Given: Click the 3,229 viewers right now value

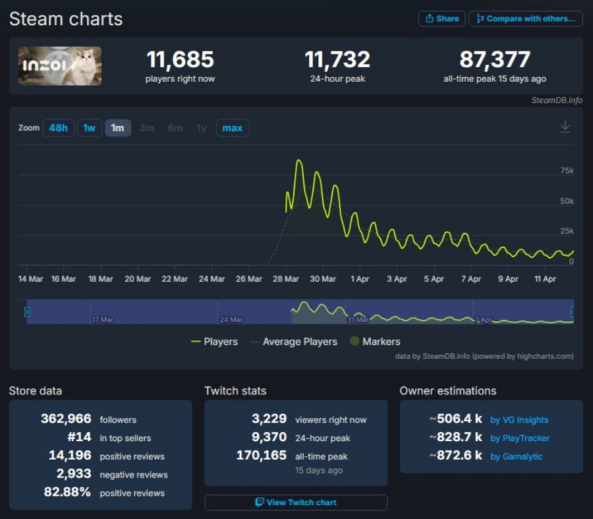Looking at the screenshot, I should pos(269,419).
